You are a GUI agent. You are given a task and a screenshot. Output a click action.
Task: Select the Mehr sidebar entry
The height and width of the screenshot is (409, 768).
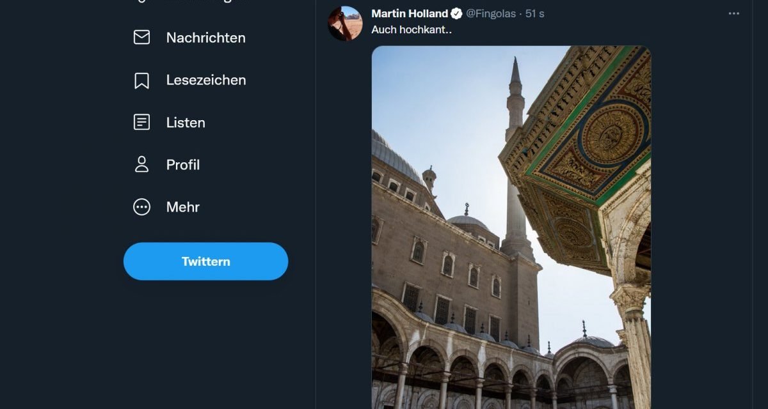[x=182, y=206]
